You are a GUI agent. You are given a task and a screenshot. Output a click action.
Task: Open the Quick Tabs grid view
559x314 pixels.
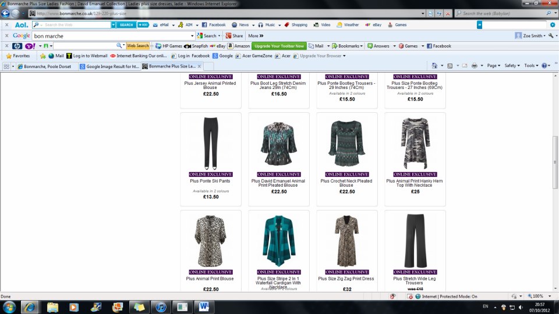(7, 66)
